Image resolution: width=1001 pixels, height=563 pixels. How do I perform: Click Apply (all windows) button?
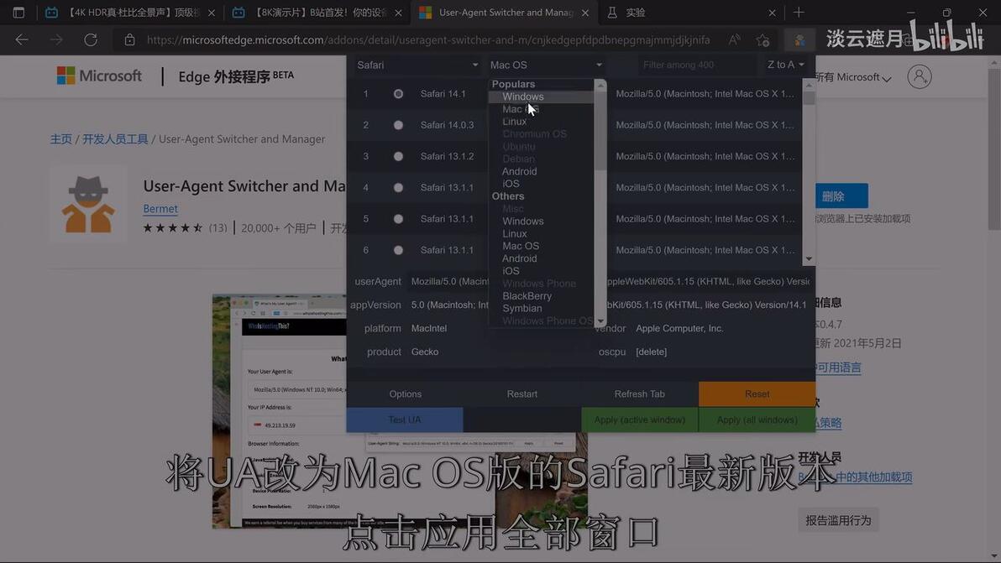tap(757, 420)
